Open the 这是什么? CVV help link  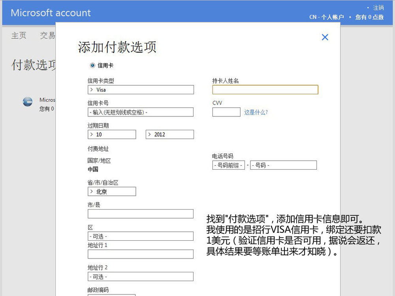[x=256, y=112]
